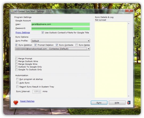Enable Report Sync Result in System Tray
The height and width of the screenshot is (118, 144).
17,87
